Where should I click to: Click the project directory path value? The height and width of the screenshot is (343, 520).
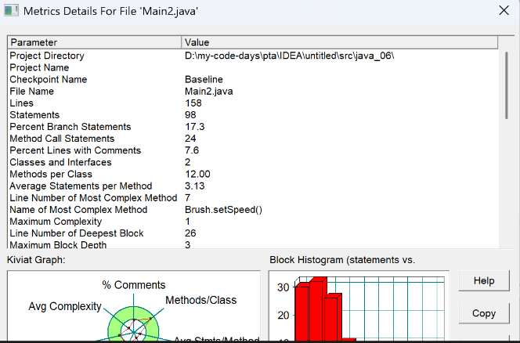289,56
